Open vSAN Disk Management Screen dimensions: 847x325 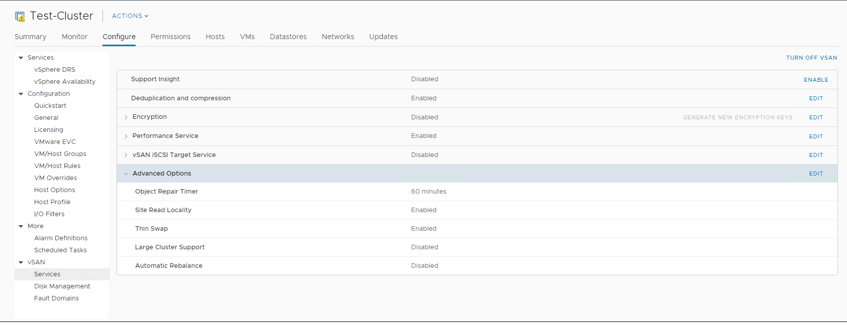62,286
